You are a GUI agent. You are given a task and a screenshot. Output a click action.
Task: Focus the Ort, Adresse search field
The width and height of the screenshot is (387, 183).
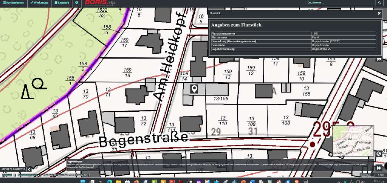coord(341,3)
